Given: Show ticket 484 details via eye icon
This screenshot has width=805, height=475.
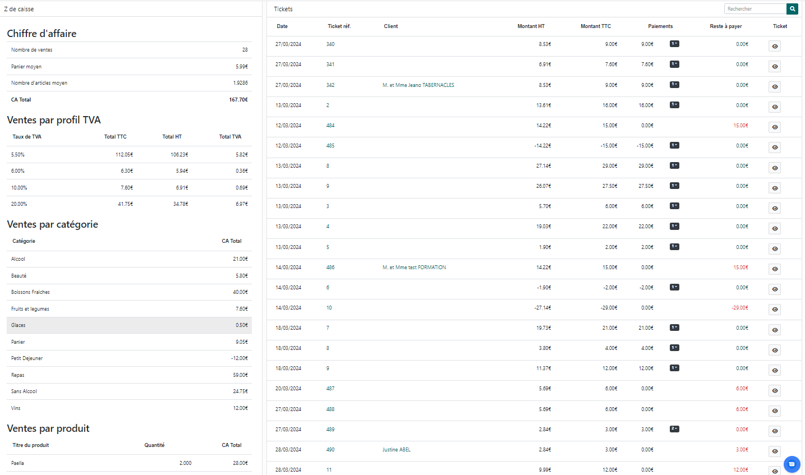Looking at the screenshot, I should coord(775,127).
